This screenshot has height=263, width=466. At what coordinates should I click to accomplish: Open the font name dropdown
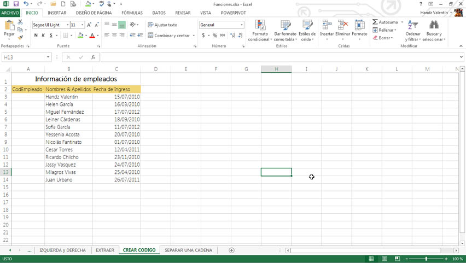click(x=68, y=25)
